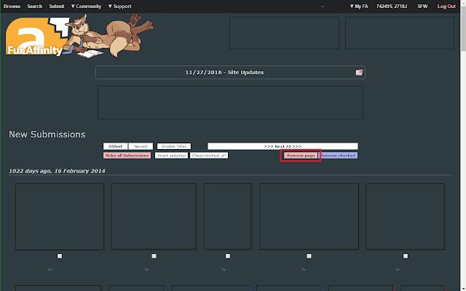The height and width of the screenshot is (291, 466).
Task: Toggle the SFW mode link
Action: 422,7
